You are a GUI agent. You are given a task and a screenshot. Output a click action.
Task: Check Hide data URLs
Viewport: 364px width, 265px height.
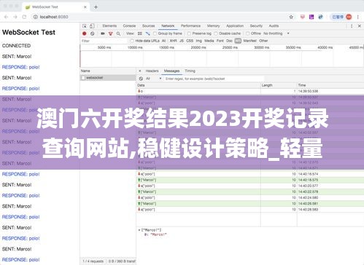click(132, 41)
